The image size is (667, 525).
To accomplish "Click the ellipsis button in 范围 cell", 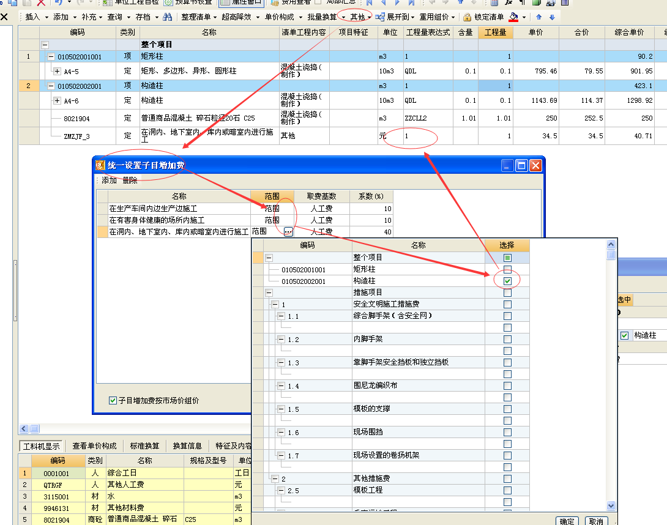I will pyautogui.click(x=288, y=232).
